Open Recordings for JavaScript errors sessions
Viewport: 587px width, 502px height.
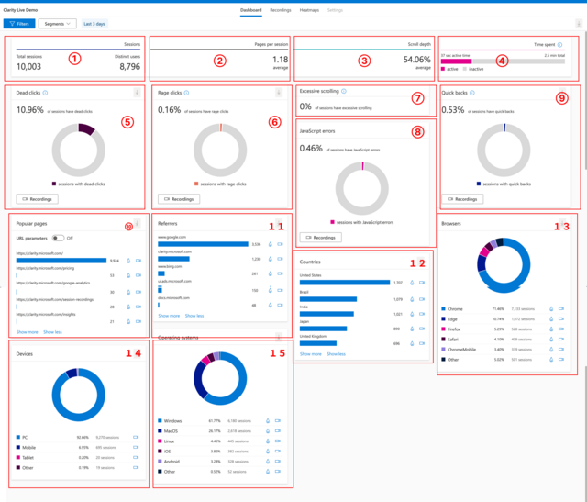[x=320, y=238]
